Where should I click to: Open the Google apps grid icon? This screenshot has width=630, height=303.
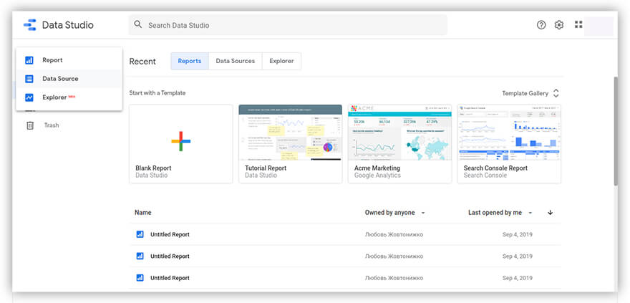tap(578, 25)
